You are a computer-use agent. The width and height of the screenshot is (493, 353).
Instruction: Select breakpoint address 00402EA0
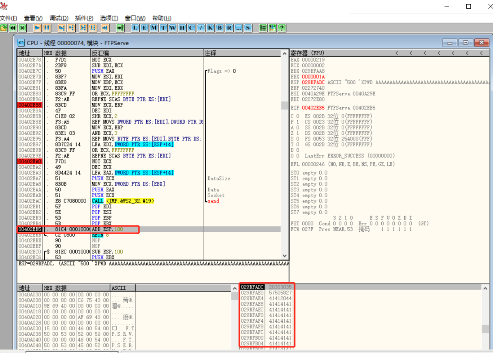(x=30, y=162)
